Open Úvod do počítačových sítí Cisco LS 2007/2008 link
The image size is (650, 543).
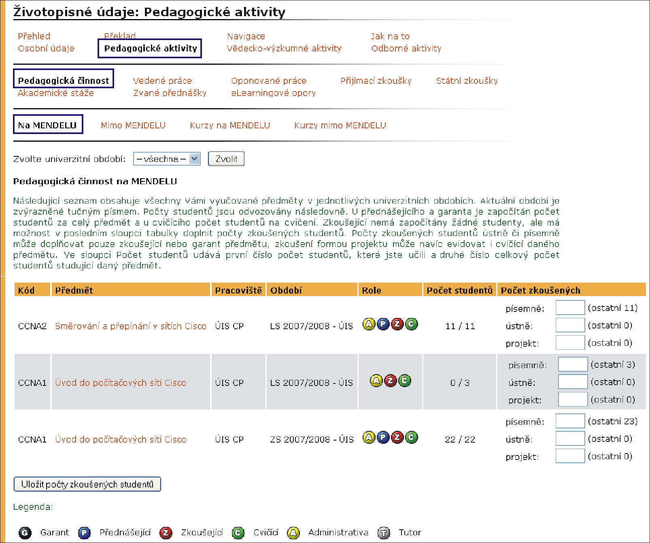tap(121, 383)
